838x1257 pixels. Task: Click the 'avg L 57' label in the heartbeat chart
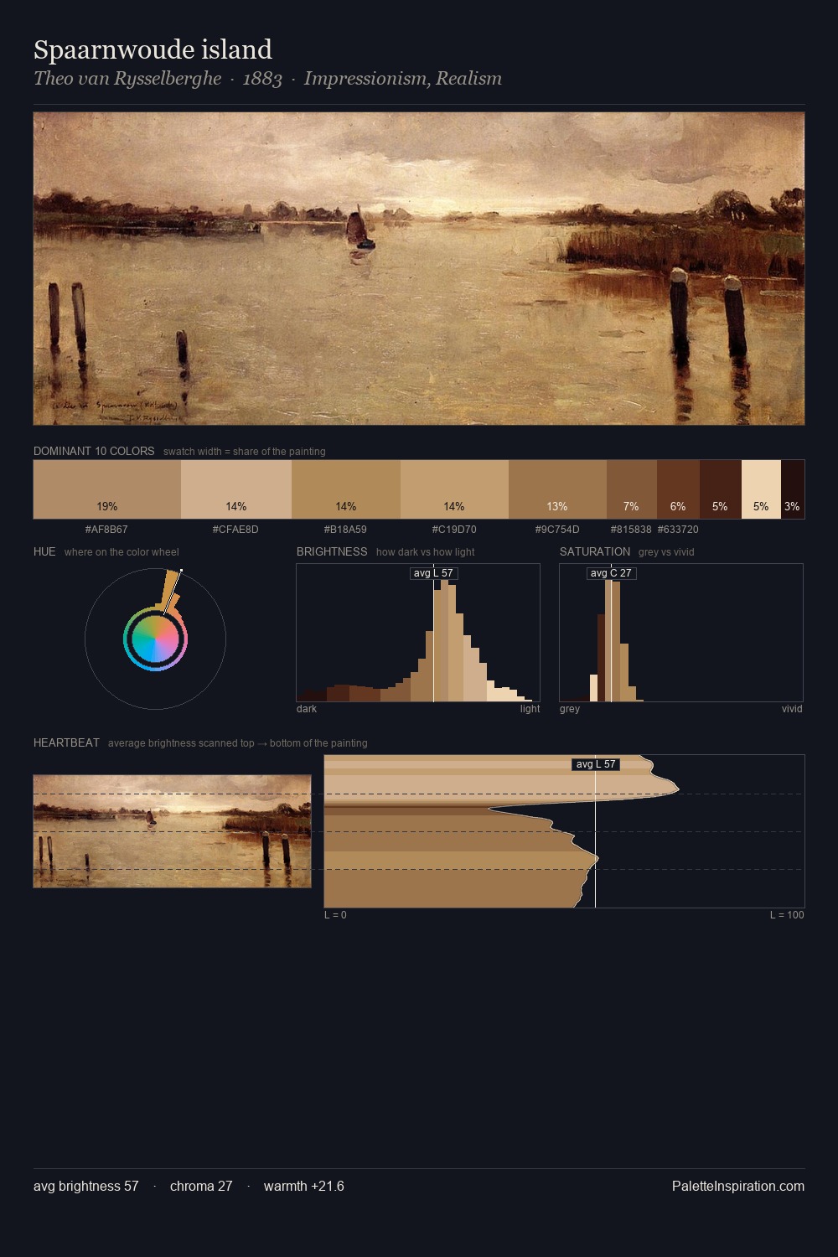pyautogui.click(x=596, y=764)
